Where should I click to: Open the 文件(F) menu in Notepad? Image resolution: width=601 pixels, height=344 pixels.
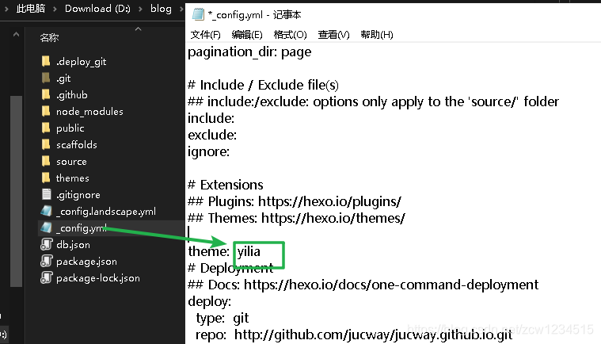pos(205,35)
